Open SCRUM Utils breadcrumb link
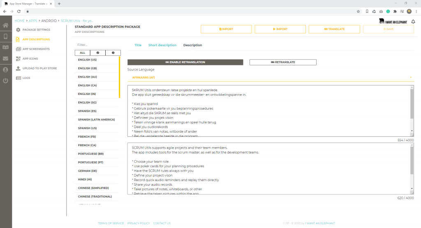The width and height of the screenshot is (421, 228). 77,21
